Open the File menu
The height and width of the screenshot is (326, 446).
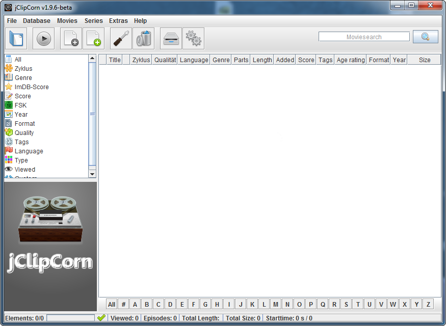(12, 21)
